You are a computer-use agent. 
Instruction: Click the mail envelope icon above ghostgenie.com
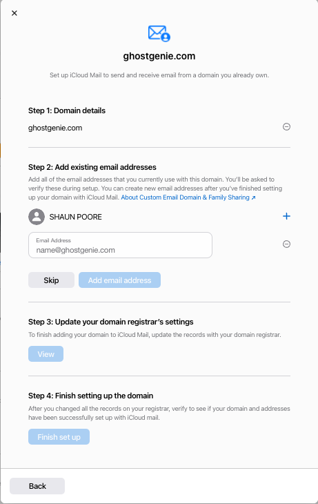tap(159, 33)
